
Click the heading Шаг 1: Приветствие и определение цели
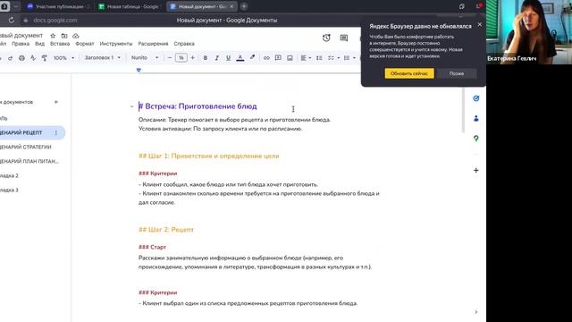(x=208, y=156)
